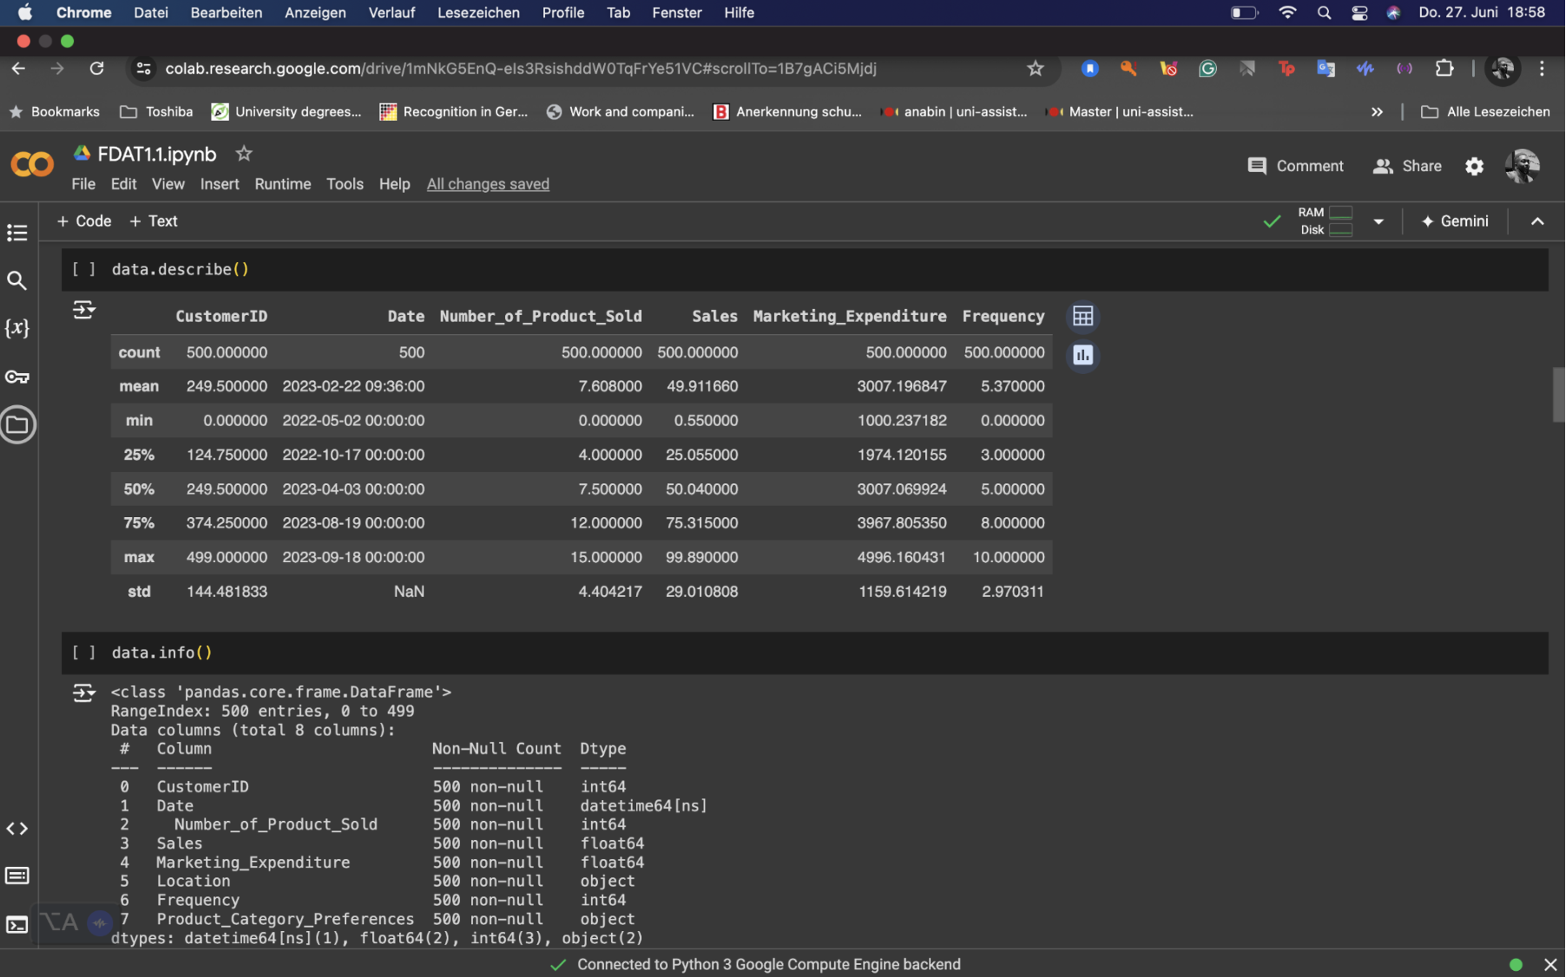Viewport: 1566px width, 977px height.
Task: Show hidden bookmarks overflow chevron
Action: (1377, 112)
